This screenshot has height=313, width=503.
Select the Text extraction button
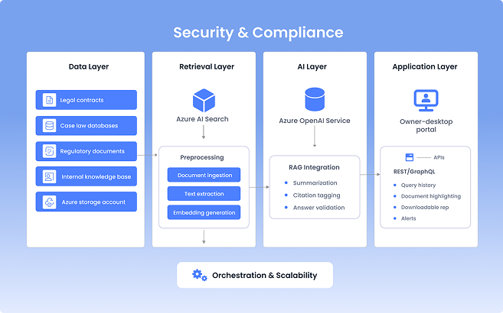pos(203,194)
